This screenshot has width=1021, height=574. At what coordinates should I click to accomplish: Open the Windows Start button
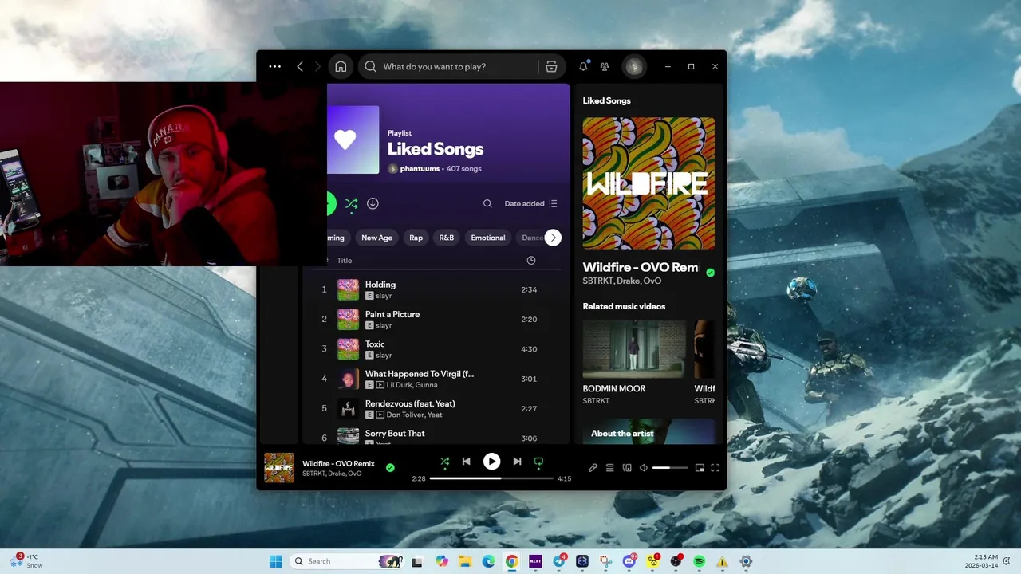click(x=276, y=561)
